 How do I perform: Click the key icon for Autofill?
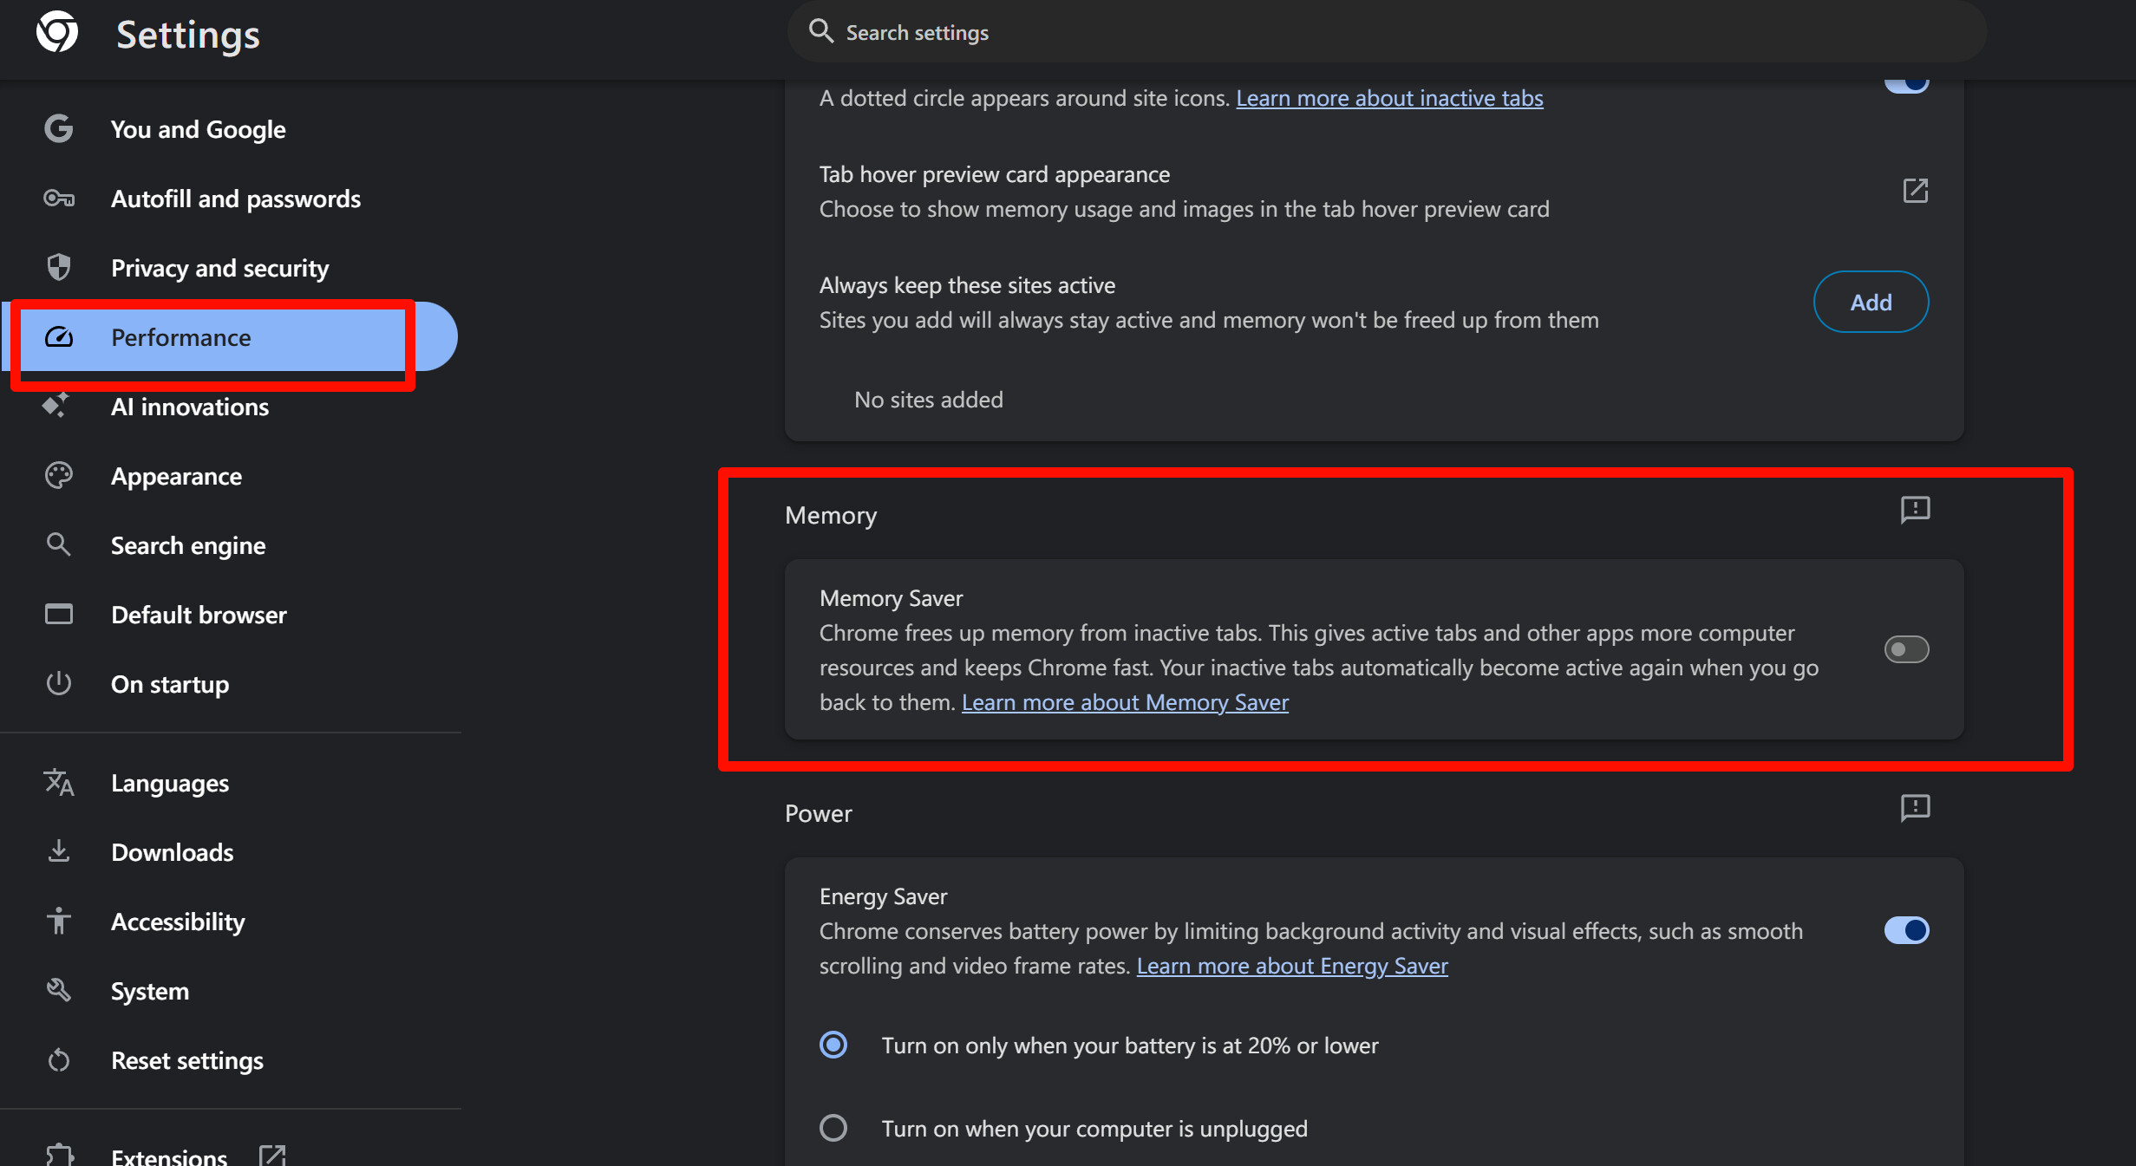click(x=59, y=199)
